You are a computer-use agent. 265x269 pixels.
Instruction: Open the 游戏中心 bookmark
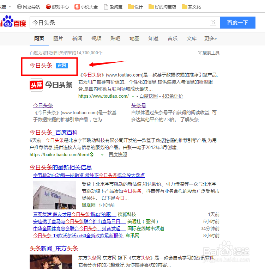57,7
